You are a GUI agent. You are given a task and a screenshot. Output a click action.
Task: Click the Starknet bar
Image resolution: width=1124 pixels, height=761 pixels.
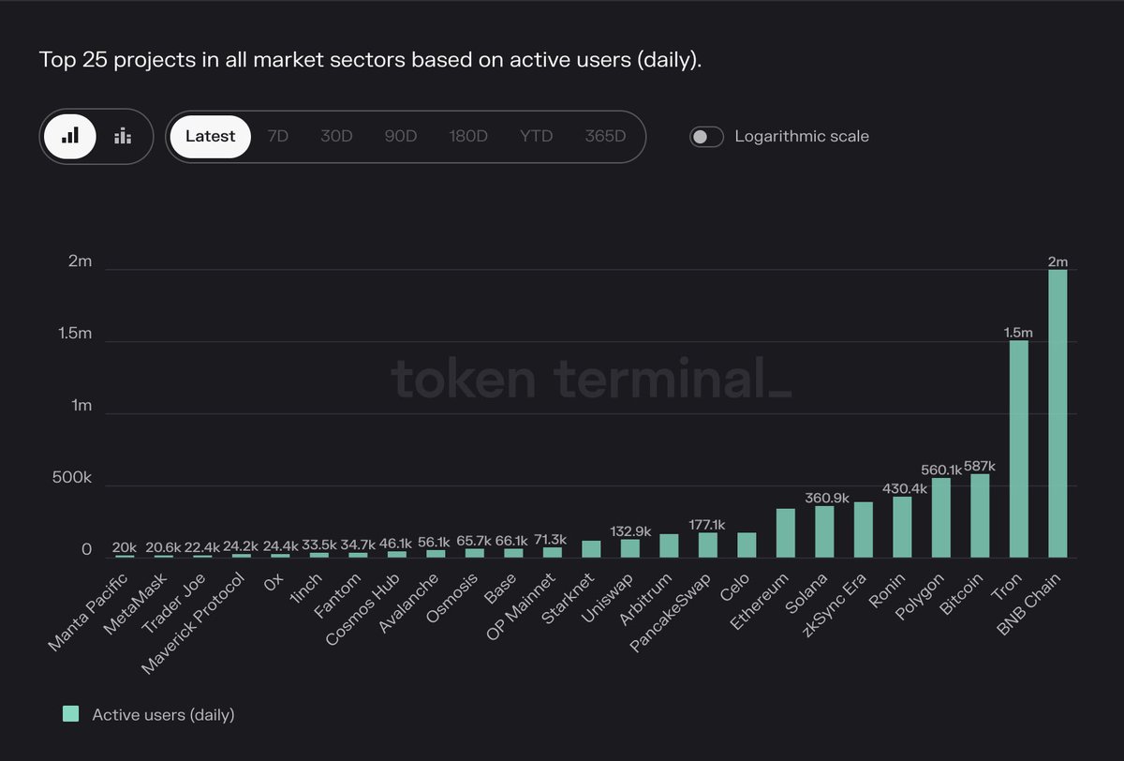pos(591,549)
